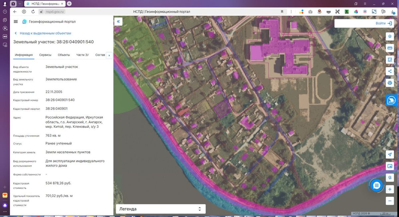This screenshot has width=399, height=217.
Task: Open the Части ЗУ tab
Action: tap(82, 55)
